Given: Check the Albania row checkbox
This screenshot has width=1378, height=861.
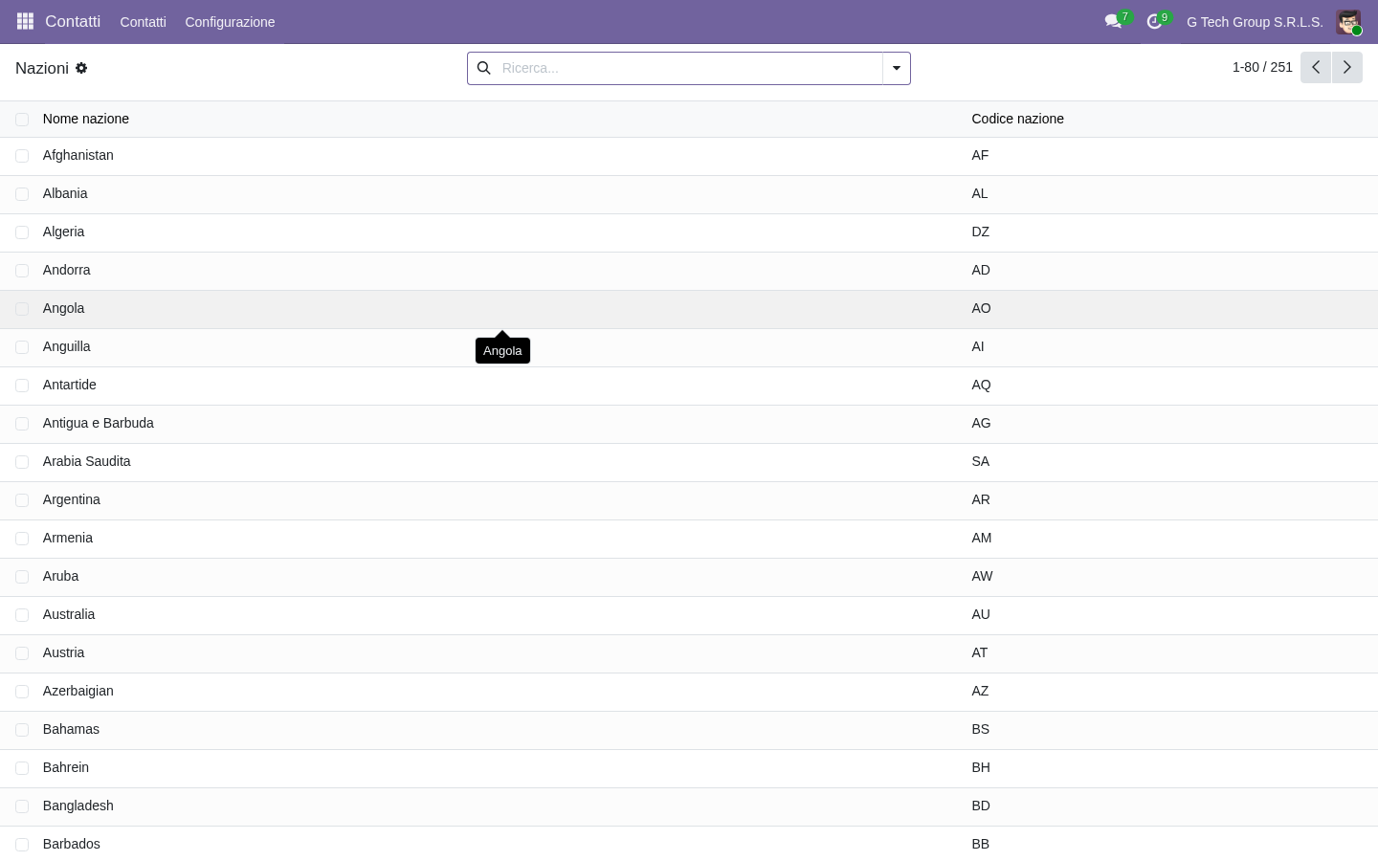Looking at the screenshot, I should point(22,194).
